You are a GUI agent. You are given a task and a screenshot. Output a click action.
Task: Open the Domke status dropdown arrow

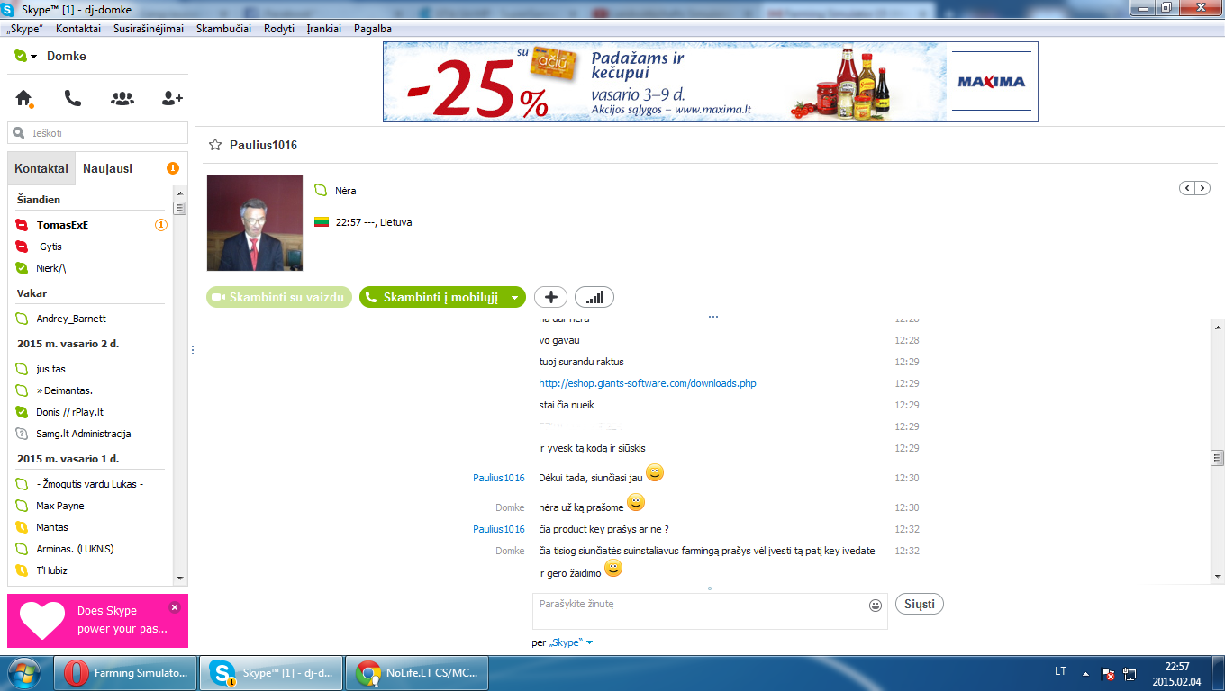tap(33, 57)
